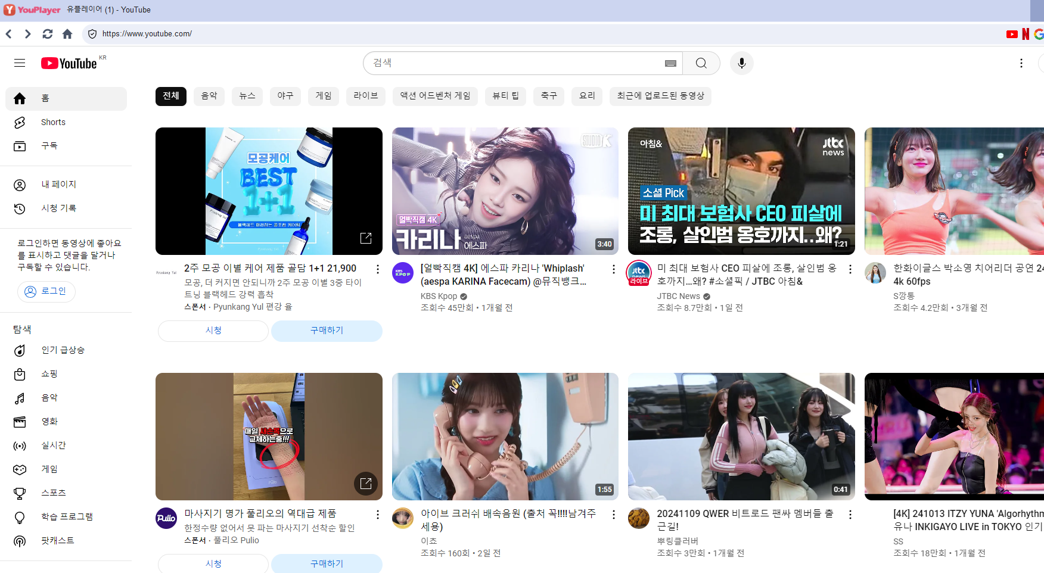Click the 로그인 sign-in button

click(x=46, y=291)
